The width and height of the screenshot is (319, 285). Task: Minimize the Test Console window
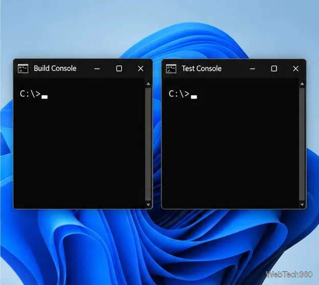252,69
